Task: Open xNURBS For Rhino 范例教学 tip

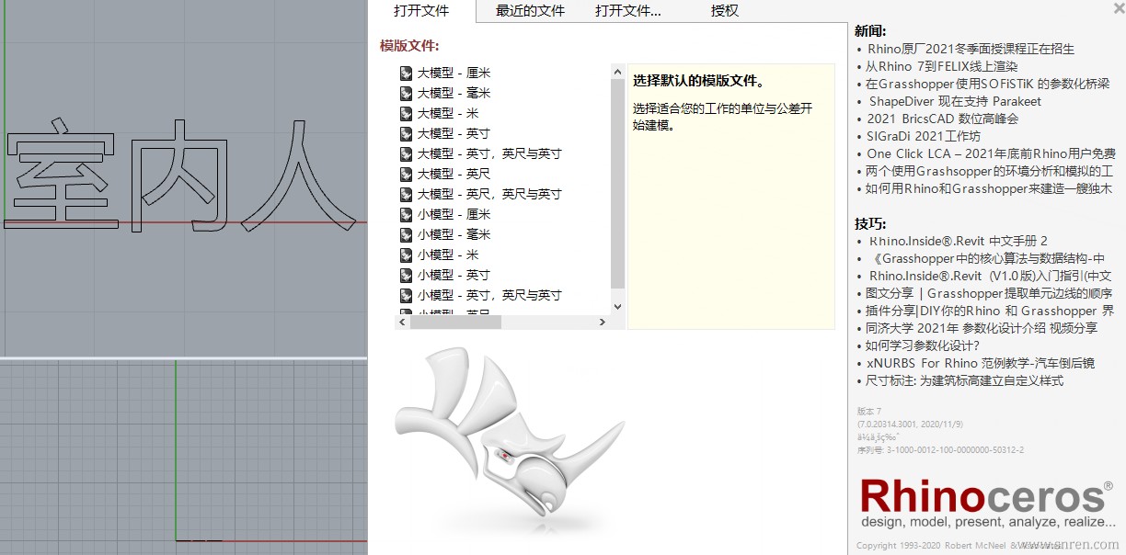Action: pos(981,363)
